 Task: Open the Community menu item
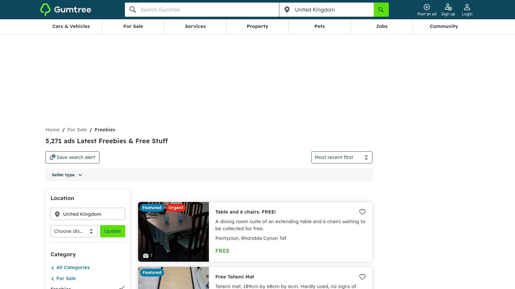444,26
